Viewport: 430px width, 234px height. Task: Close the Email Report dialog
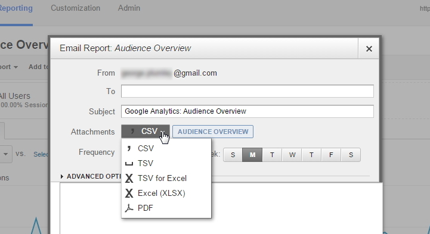tap(369, 49)
